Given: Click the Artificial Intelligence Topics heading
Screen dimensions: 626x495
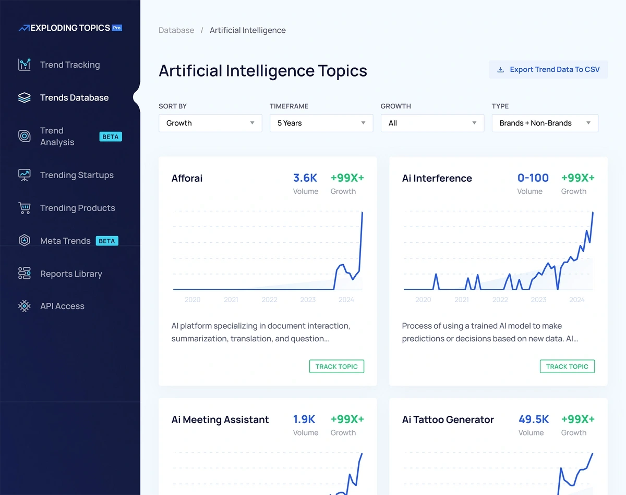Looking at the screenshot, I should 263,71.
